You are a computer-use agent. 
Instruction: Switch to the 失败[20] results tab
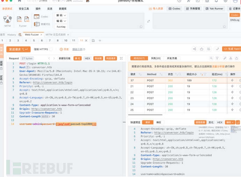[x=155, y=58]
